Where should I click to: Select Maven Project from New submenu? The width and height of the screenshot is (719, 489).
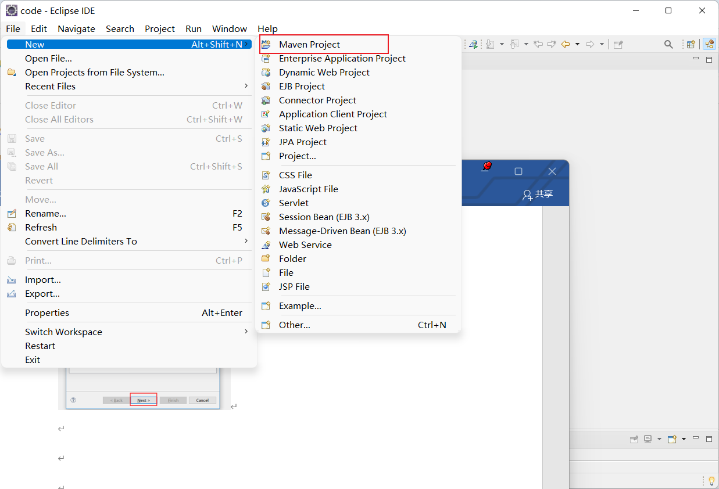point(359,44)
